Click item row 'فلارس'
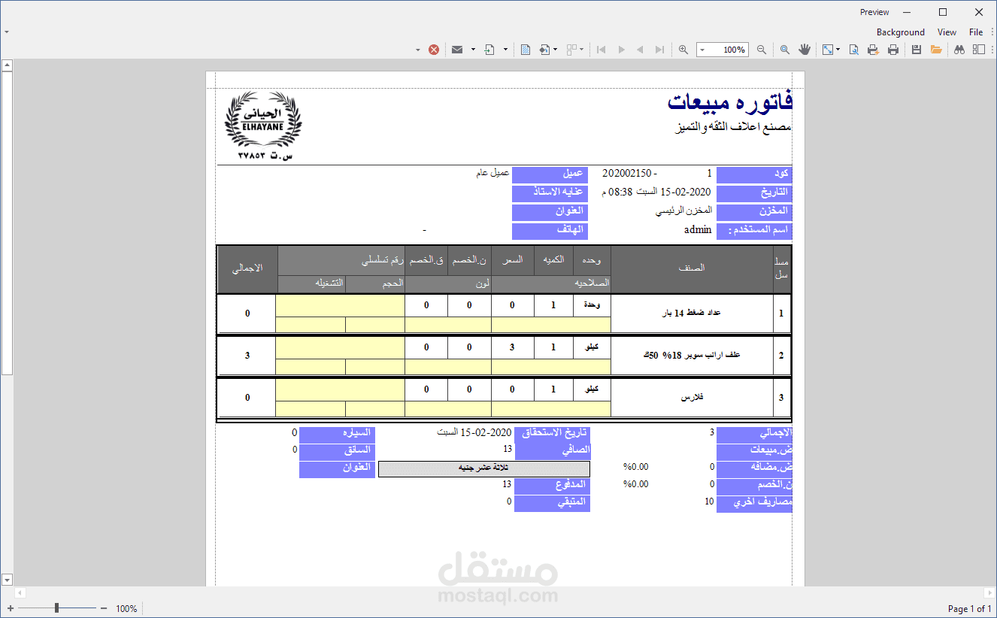 point(692,398)
